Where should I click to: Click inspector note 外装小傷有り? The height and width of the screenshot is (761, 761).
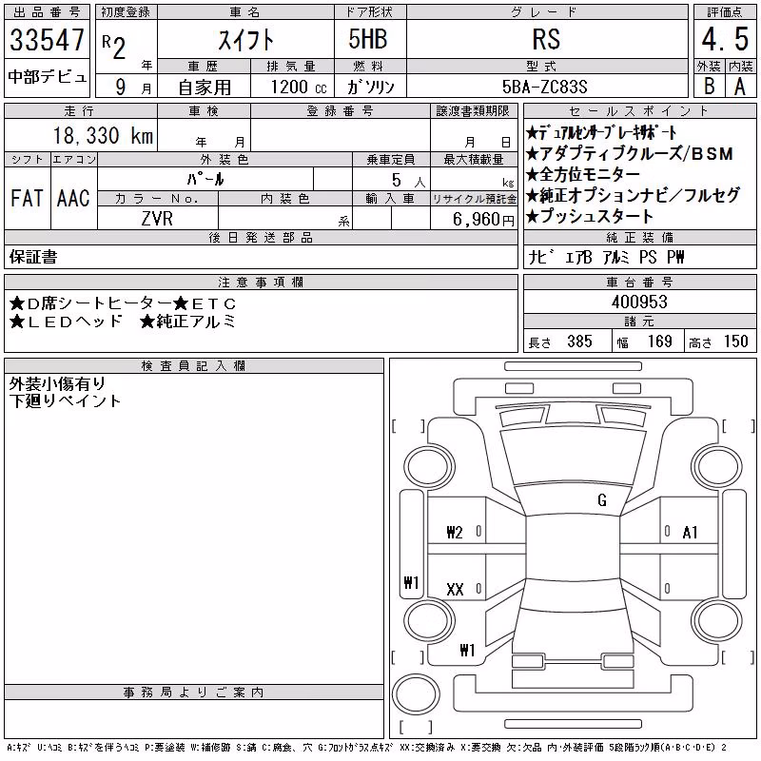pyautogui.click(x=57, y=384)
